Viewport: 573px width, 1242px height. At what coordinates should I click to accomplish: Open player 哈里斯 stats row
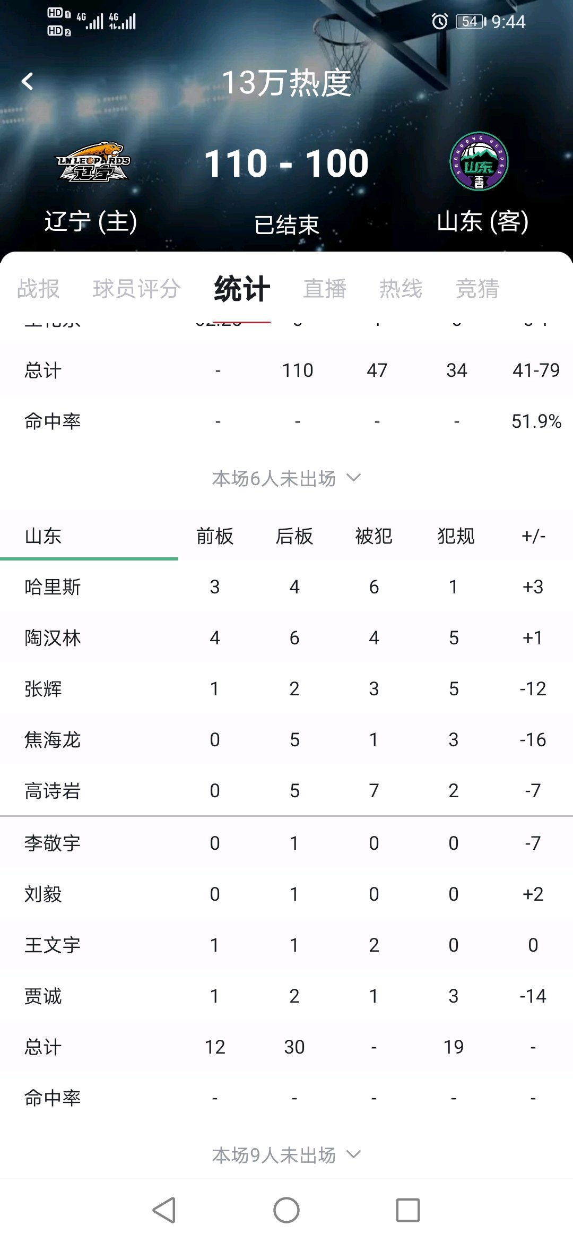point(286,587)
